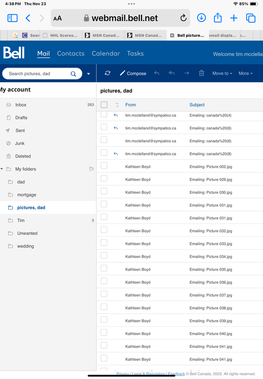Expand the More dropdown menu
This screenshot has height=379, width=263.
[x=246, y=73]
